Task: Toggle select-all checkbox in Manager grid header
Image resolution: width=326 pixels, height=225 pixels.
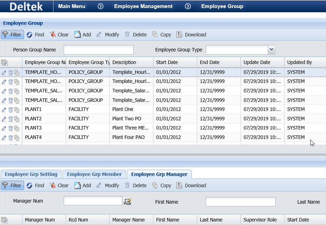Action: tap(5, 220)
